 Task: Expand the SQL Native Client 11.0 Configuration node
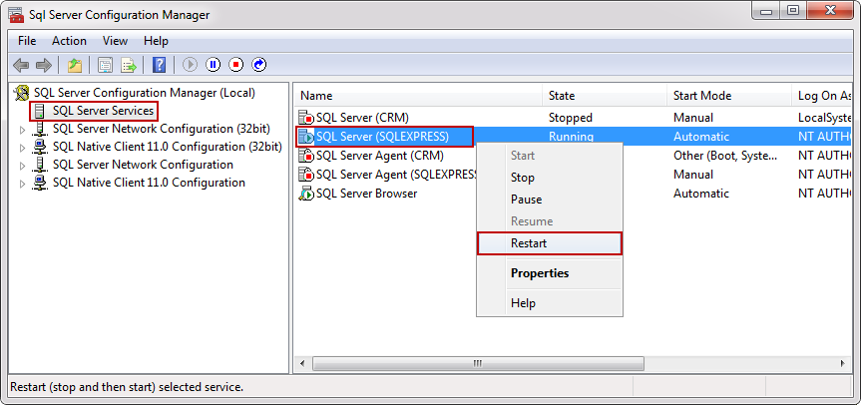(23, 184)
